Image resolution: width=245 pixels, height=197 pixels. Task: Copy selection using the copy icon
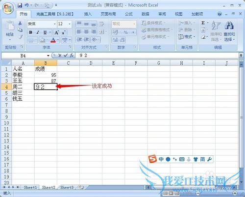click(x=20, y=30)
